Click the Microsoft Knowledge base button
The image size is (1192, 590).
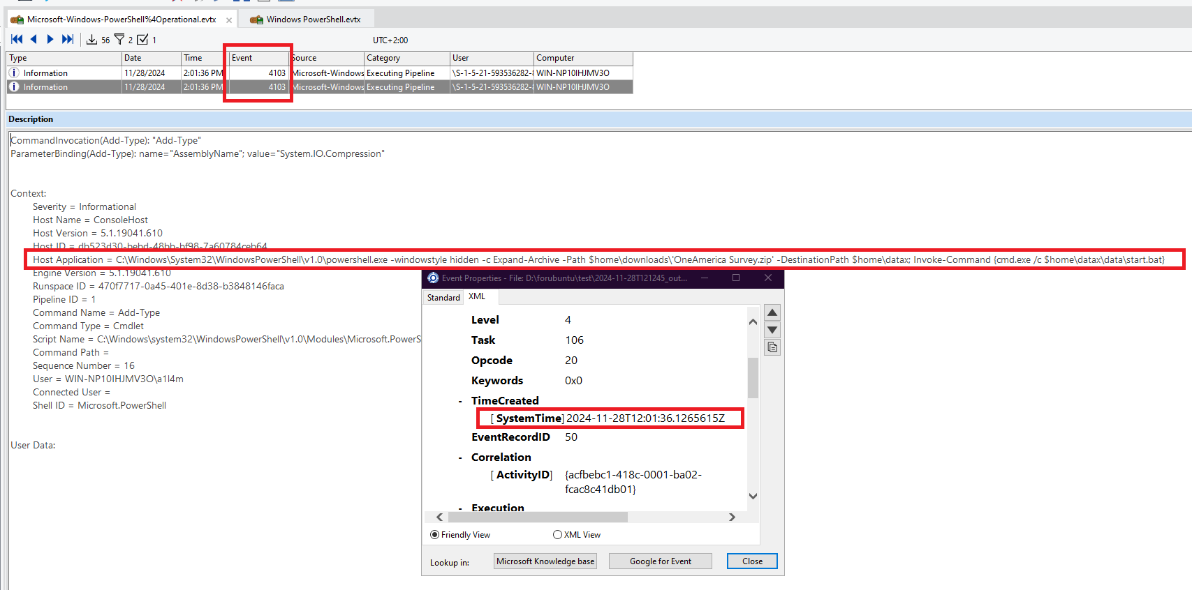click(x=545, y=561)
